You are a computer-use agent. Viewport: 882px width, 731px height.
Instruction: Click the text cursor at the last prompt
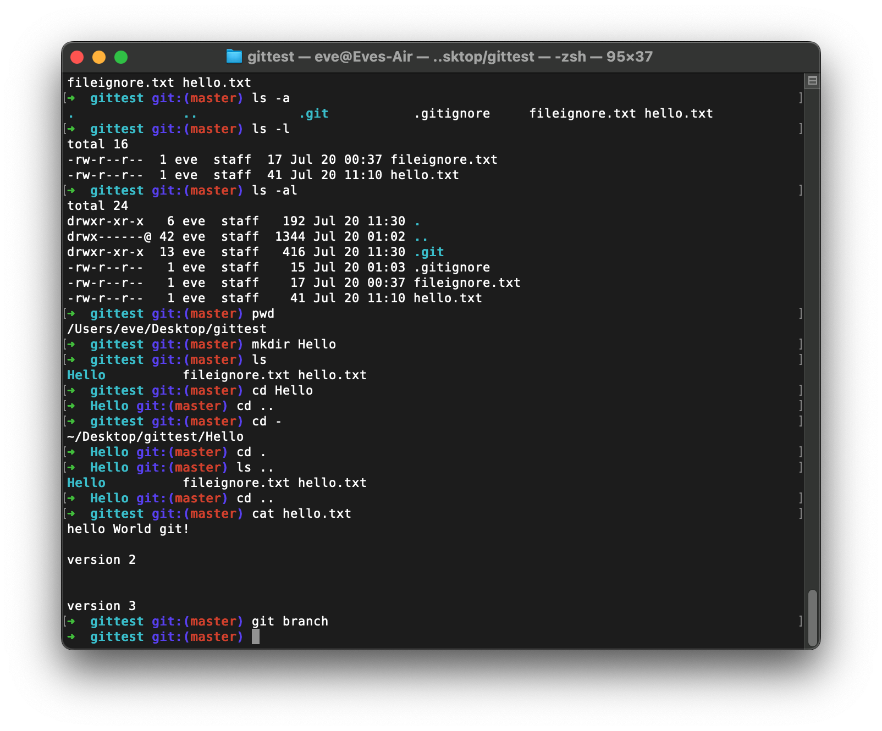pos(256,636)
